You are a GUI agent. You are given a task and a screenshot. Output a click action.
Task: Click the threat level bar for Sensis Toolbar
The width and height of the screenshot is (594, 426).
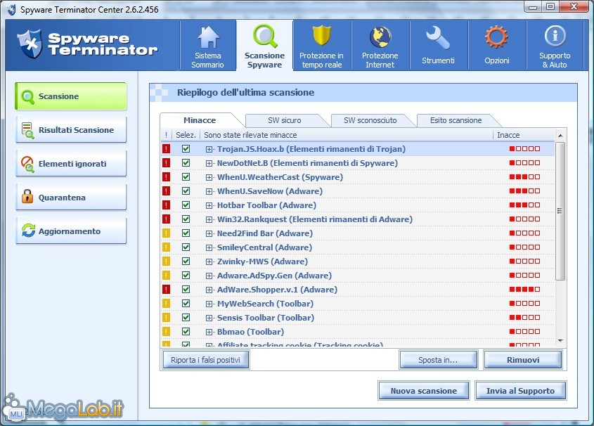click(x=524, y=317)
